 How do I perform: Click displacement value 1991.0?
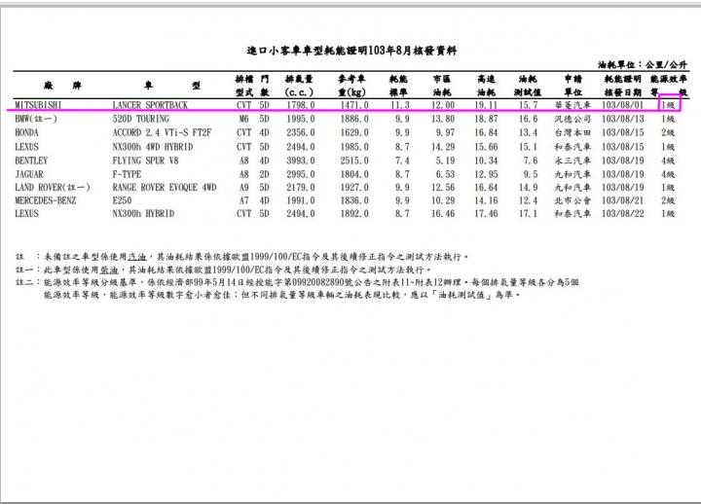[301, 201]
